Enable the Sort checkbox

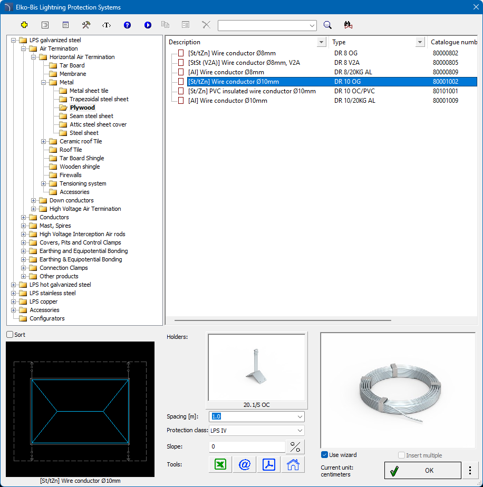coord(10,335)
